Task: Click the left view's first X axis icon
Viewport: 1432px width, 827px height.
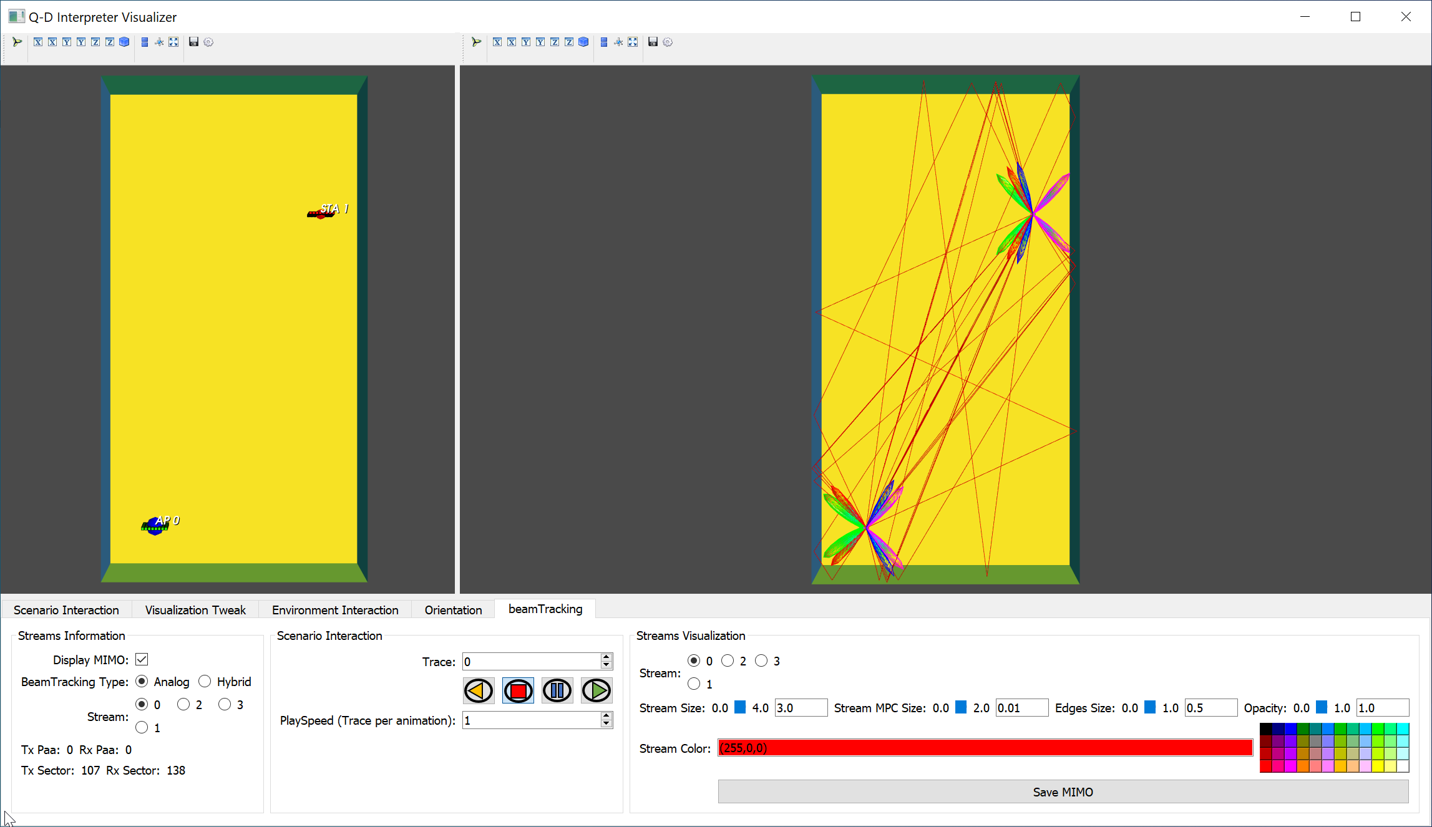Action: click(x=38, y=42)
